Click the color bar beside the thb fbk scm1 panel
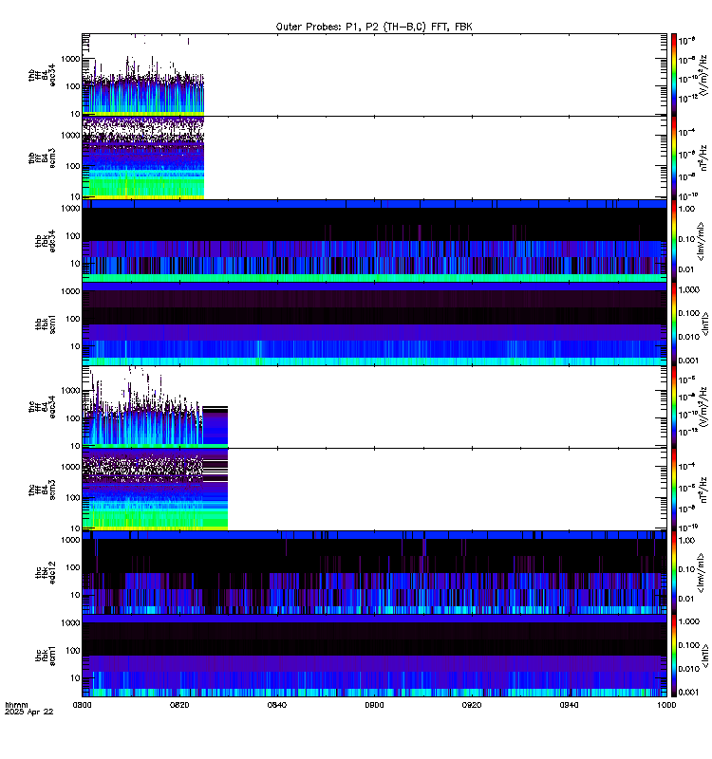The width and height of the screenshot is (712, 759). (673, 324)
